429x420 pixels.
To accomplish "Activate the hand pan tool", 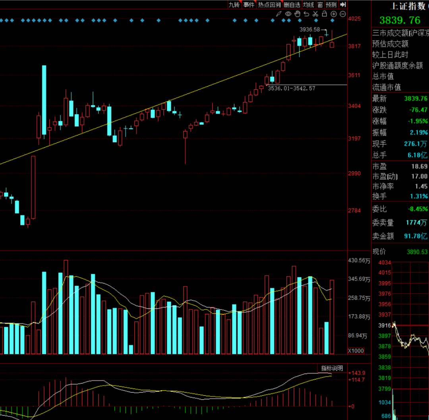I will (x=297, y=14).
